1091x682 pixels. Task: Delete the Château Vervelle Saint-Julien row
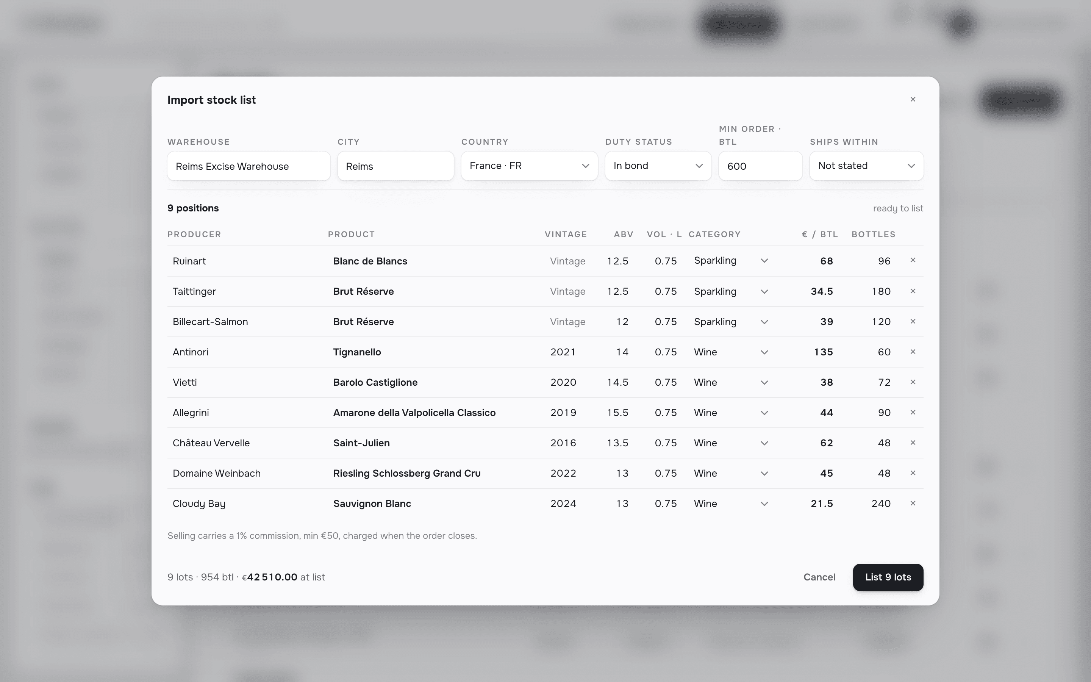913,443
